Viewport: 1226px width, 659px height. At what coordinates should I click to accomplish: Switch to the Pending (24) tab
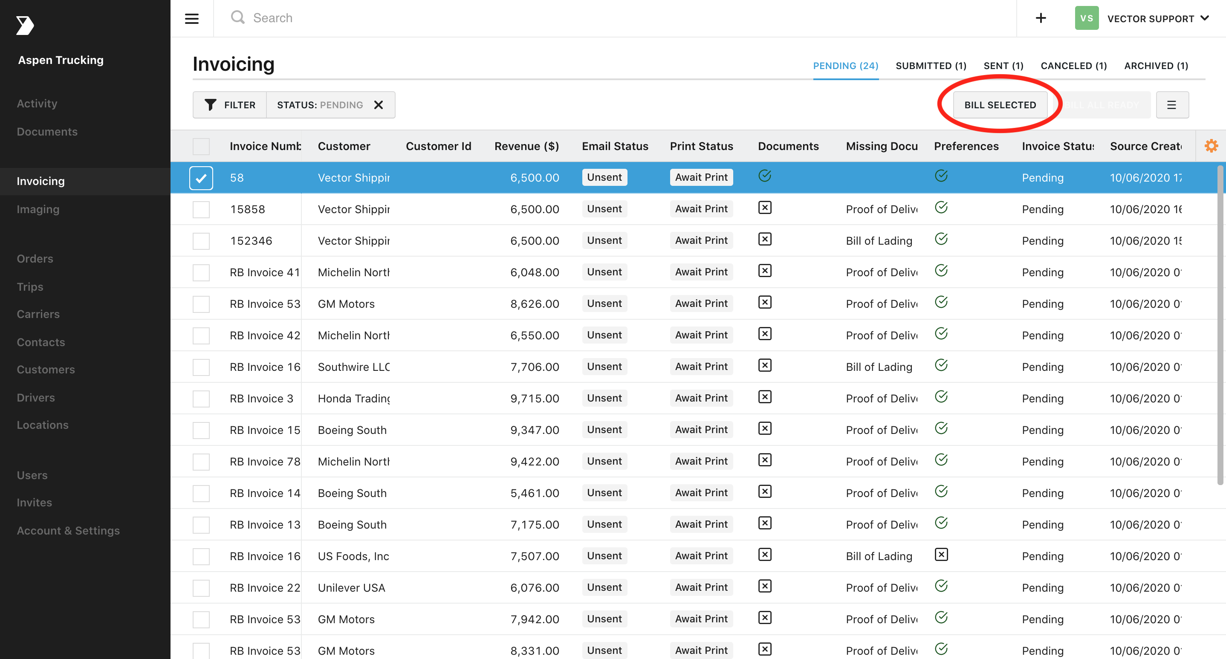(845, 66)
